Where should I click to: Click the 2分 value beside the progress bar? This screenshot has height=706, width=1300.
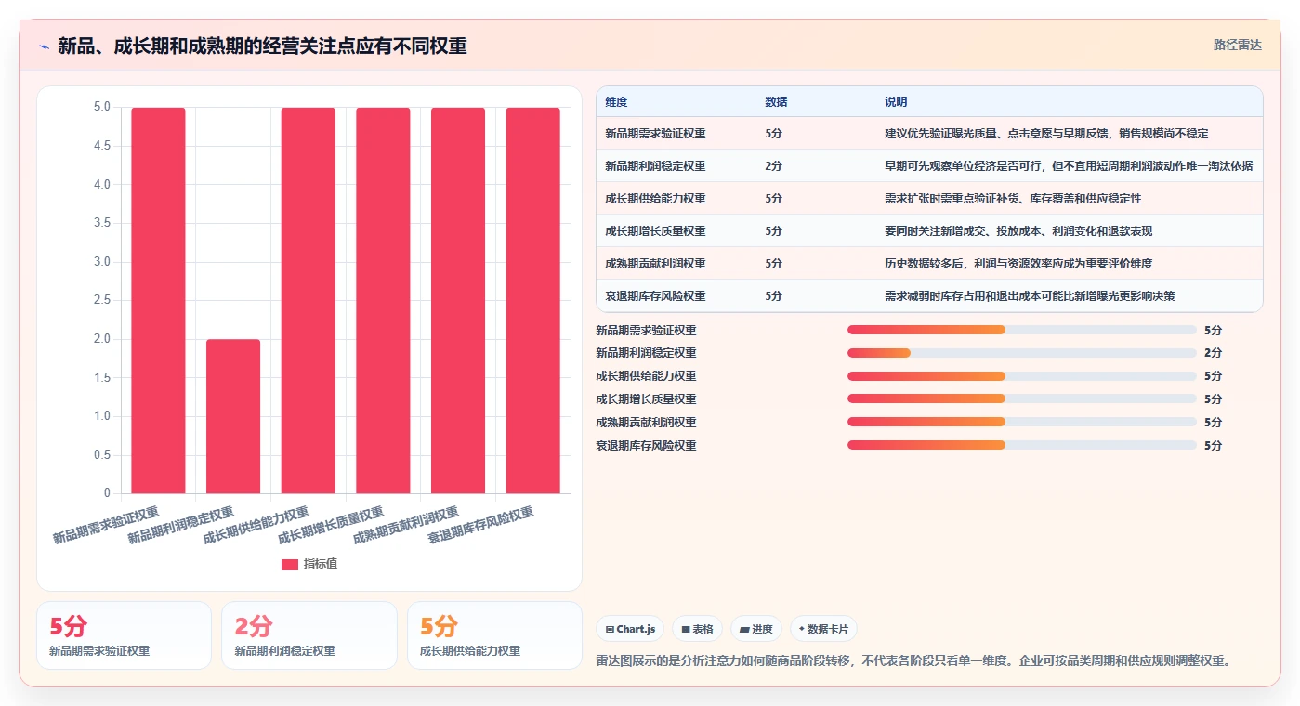(x=1213, y=353)
